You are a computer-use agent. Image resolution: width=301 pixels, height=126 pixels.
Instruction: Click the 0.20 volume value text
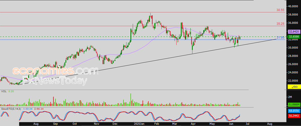point(11,91)
